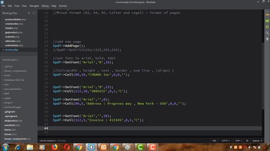Switch to second Chrome taskbar window
270x151 pixels.
point(116,147)
